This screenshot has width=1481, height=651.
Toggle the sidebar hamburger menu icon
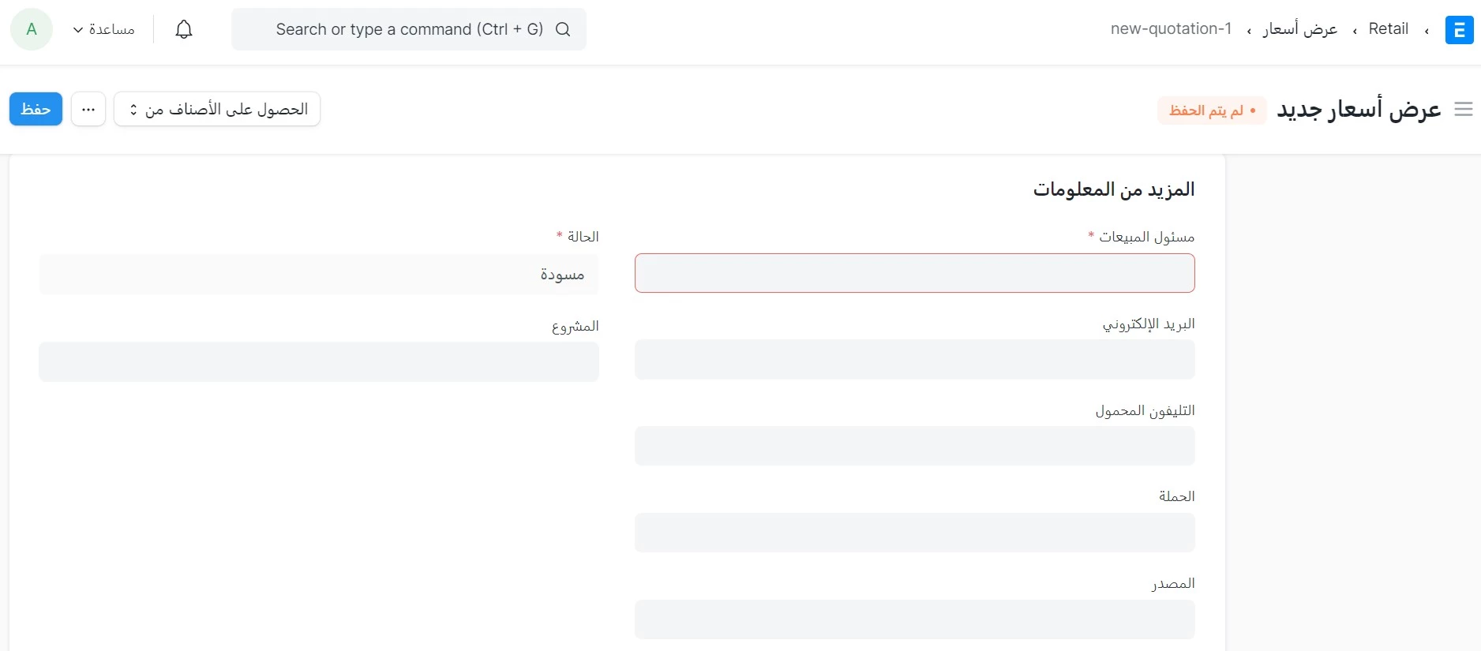(x=1464, y=110)
